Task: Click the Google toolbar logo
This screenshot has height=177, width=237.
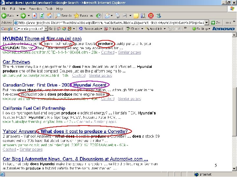Action: coord(7,29)
